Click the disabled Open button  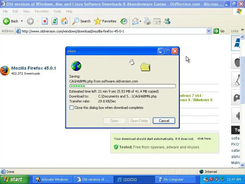pyautogui.click(x=114, y=121)
